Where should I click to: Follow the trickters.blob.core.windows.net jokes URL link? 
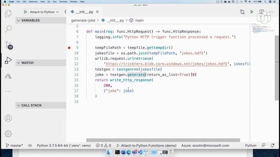[166, 64]
